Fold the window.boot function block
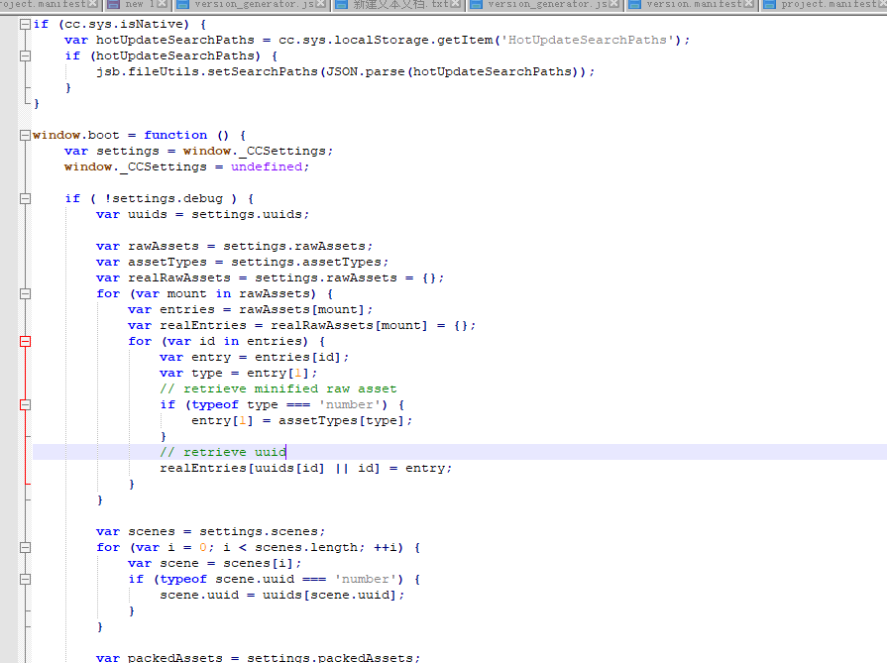Screen dimensions: 887x663 tap(25, 135)
